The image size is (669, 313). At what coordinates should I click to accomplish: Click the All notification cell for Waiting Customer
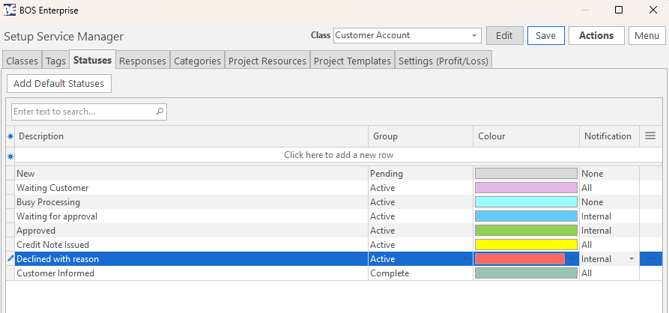(x=609, y=188)
